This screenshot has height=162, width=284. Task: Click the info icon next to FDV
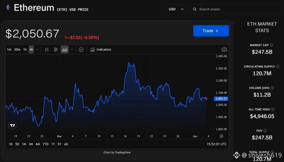point(265,131)
